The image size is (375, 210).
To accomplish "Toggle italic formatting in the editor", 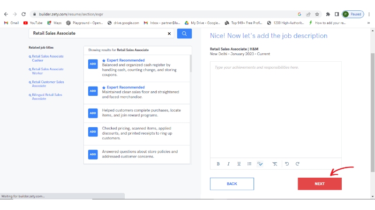I will (228, 164).
